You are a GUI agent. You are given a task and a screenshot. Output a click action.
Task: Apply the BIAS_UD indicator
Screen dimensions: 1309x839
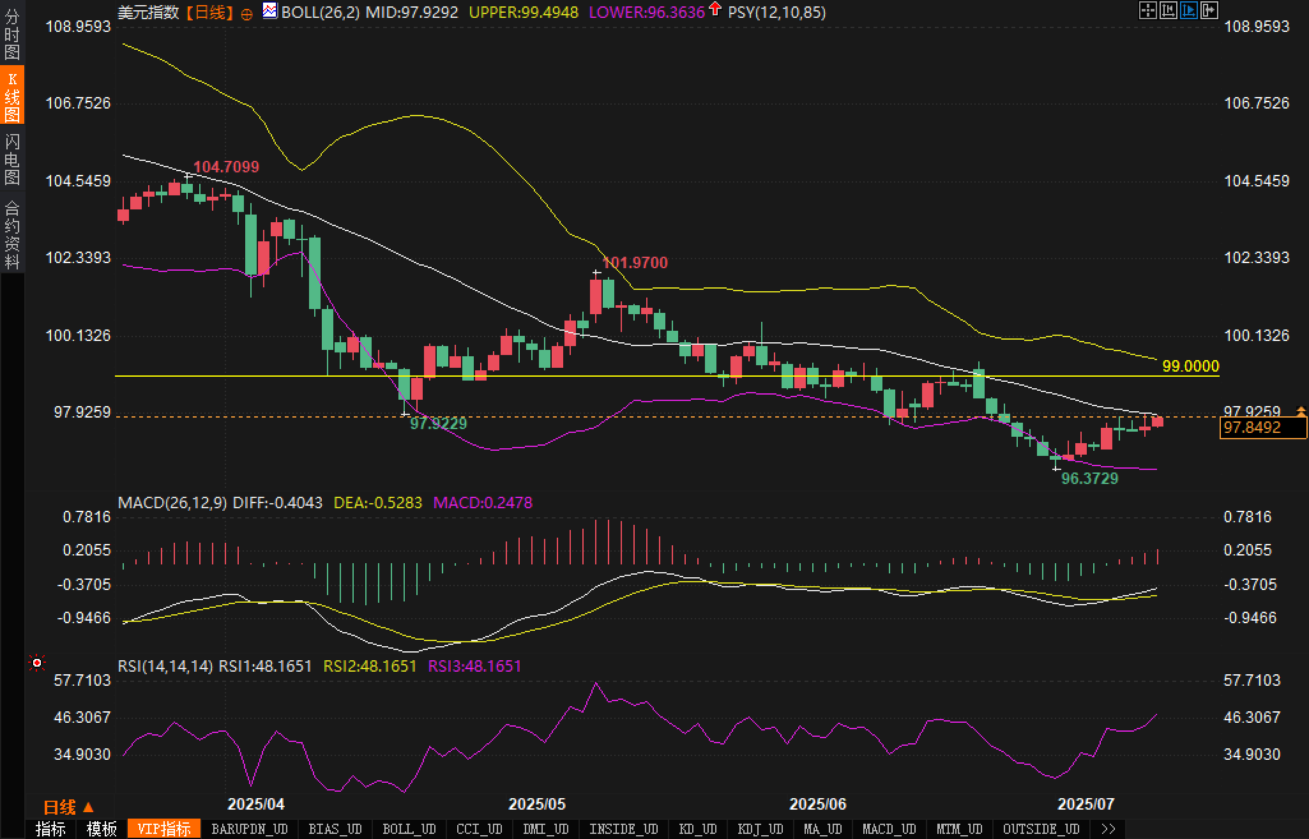pos(335,829)
